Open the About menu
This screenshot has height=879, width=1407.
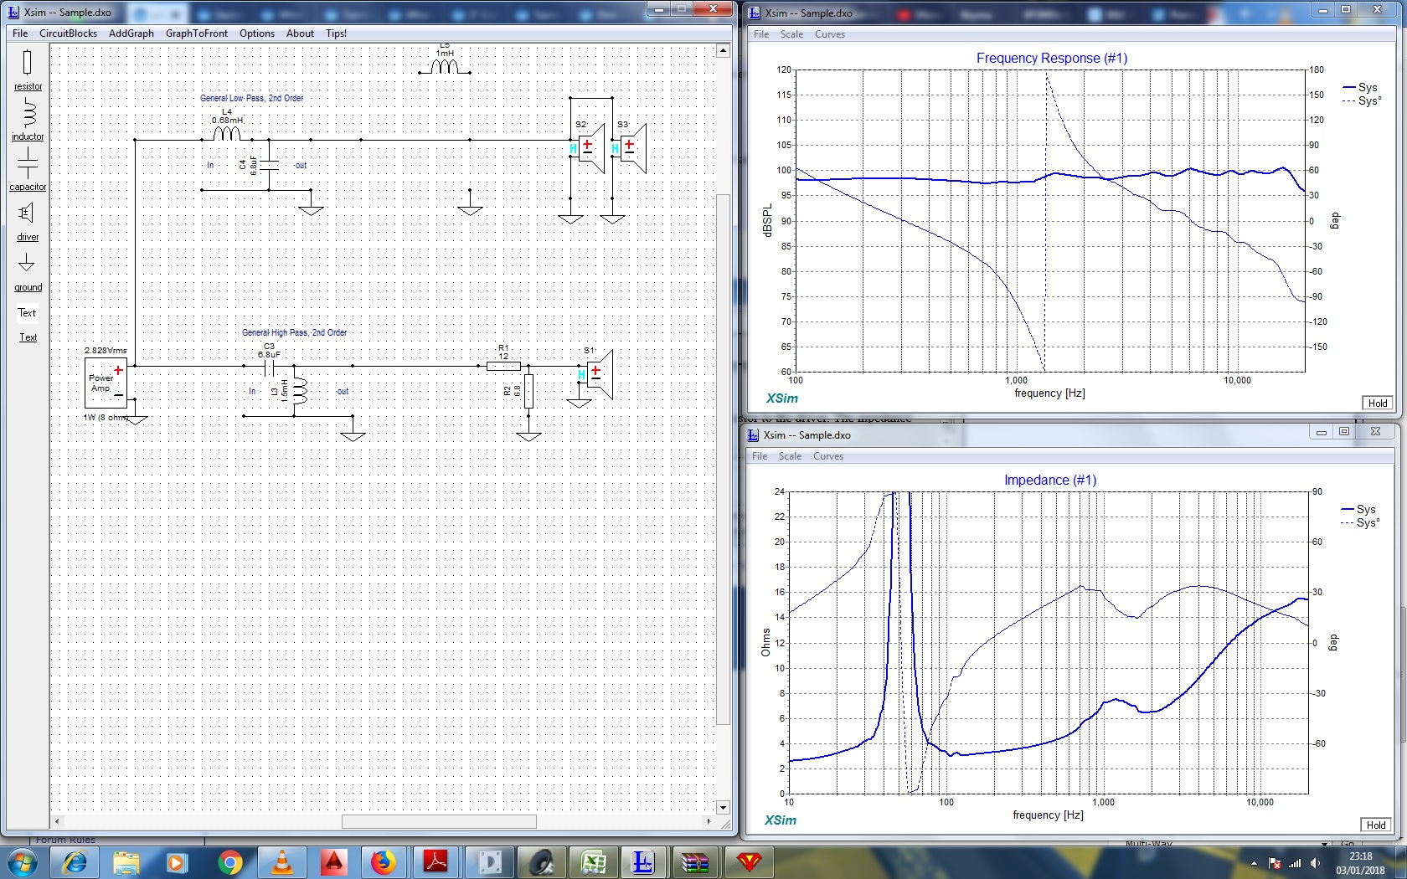[x=300, y=33]
